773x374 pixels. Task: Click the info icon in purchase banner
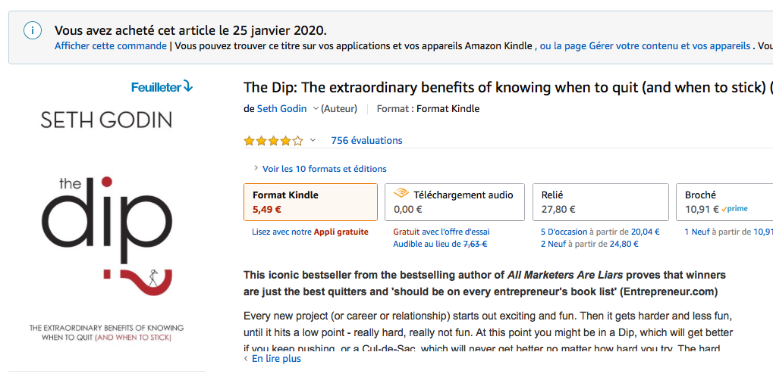point(33,31)
